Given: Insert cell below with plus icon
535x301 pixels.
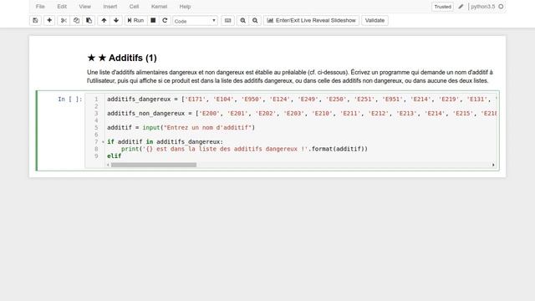Looking at the screenshot, I should point(49,20).
